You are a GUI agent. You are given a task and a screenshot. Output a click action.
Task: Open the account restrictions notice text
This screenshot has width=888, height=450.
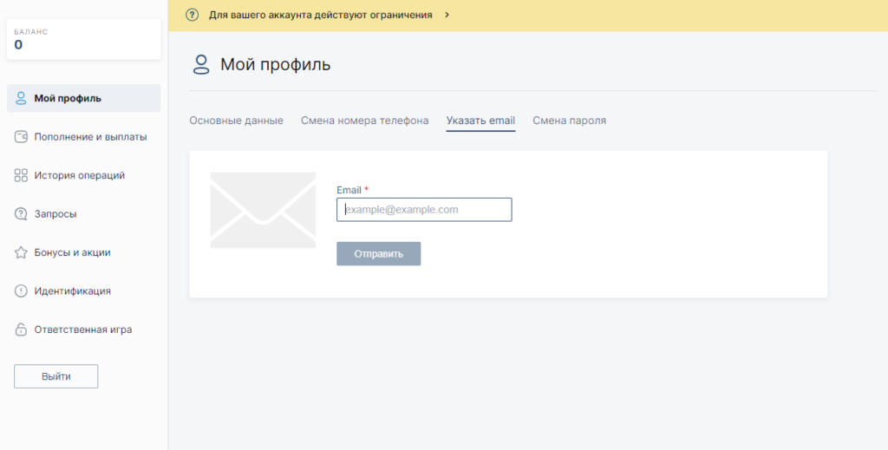[x=321, y=15]
